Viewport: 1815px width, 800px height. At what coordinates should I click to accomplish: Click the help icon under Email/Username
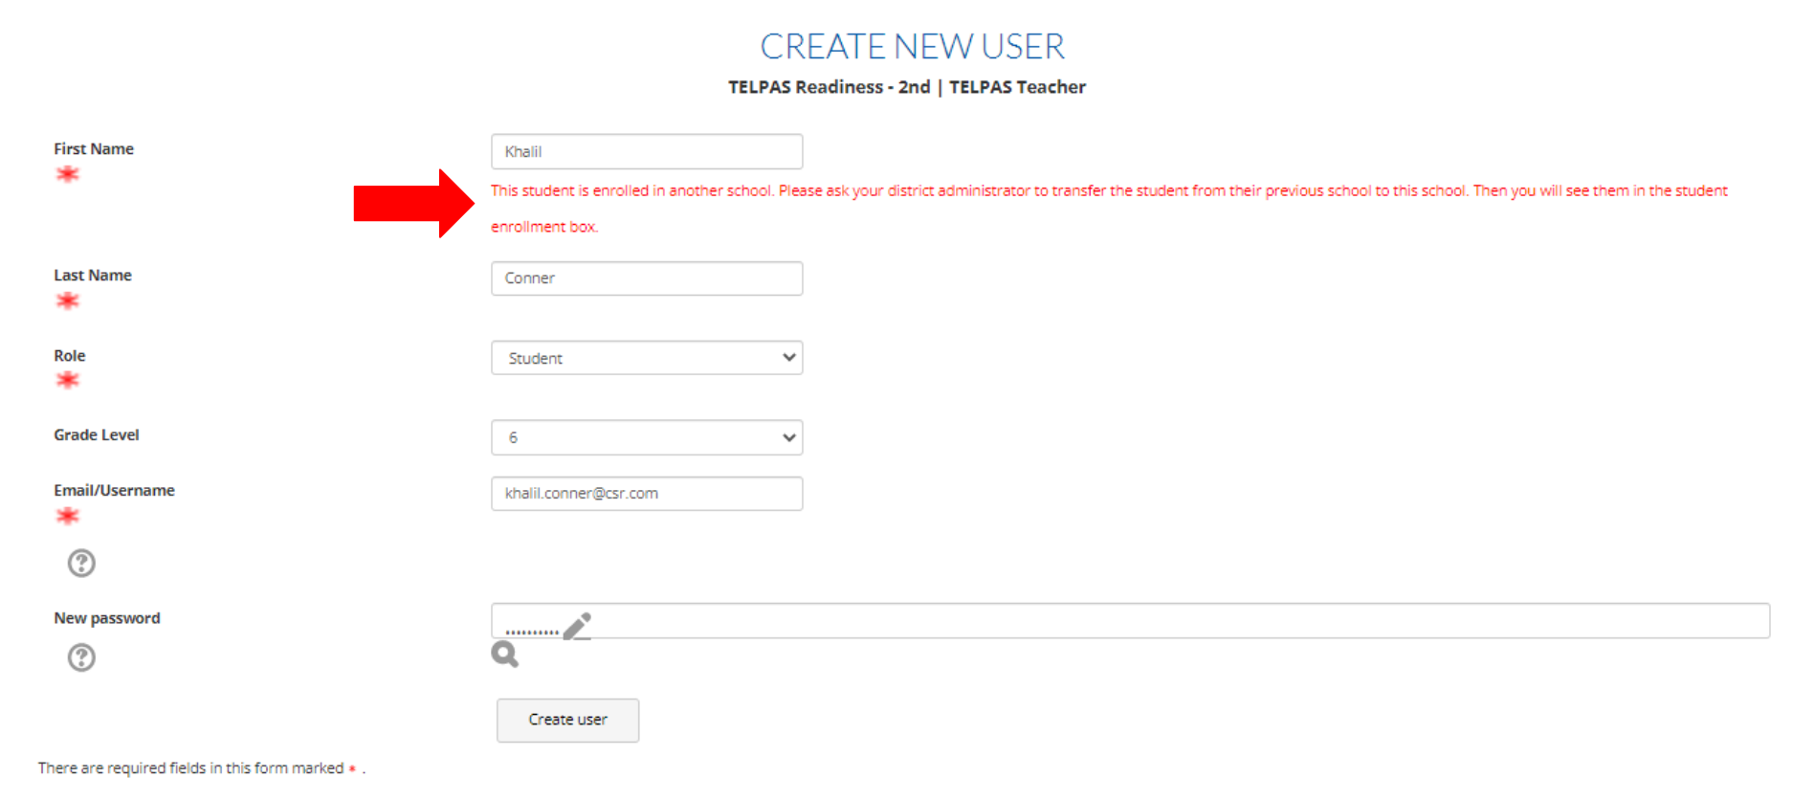[81, 563]
